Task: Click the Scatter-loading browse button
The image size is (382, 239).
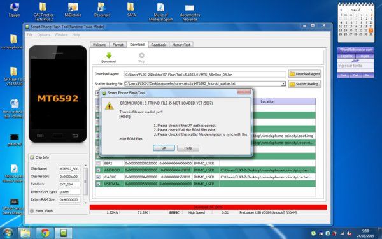Action: click(304, 84)
